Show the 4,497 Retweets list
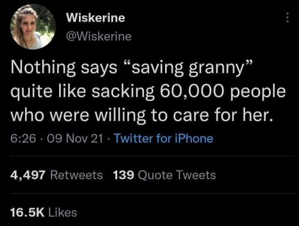The width and height of the screenshot is (299, 226). click(57, 175)
